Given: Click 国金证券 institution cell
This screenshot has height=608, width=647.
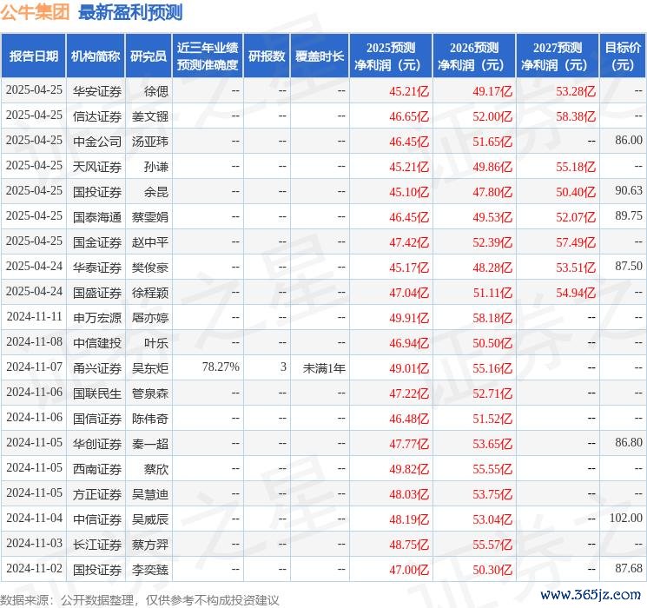Looking at the screenshot, I should click(x=97, y=242).
